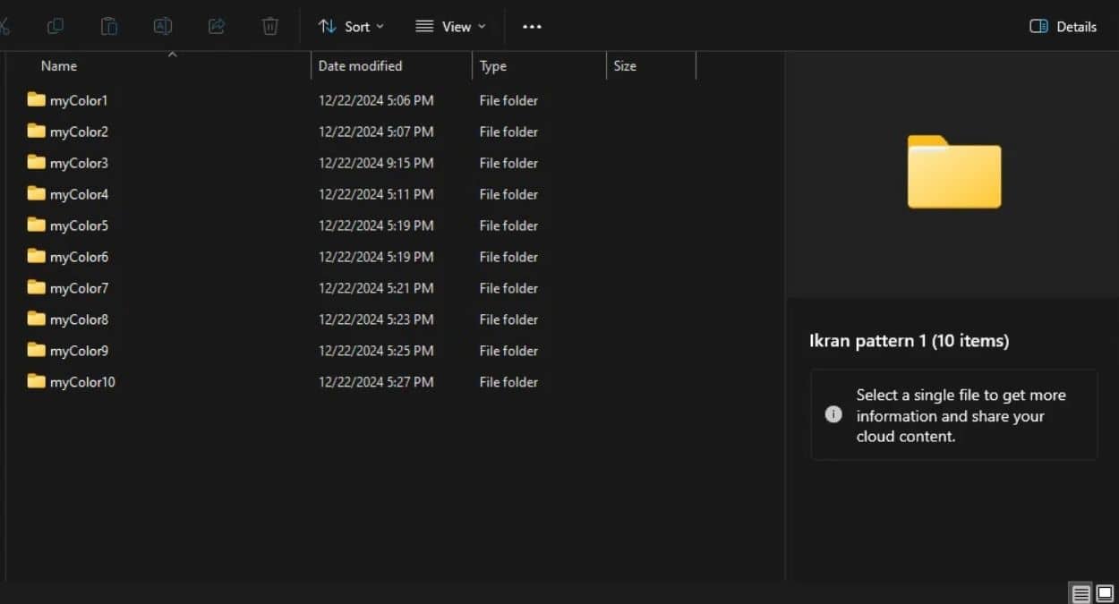
Task: Select the myColor8 folder
Action: [x=67, y=319]
